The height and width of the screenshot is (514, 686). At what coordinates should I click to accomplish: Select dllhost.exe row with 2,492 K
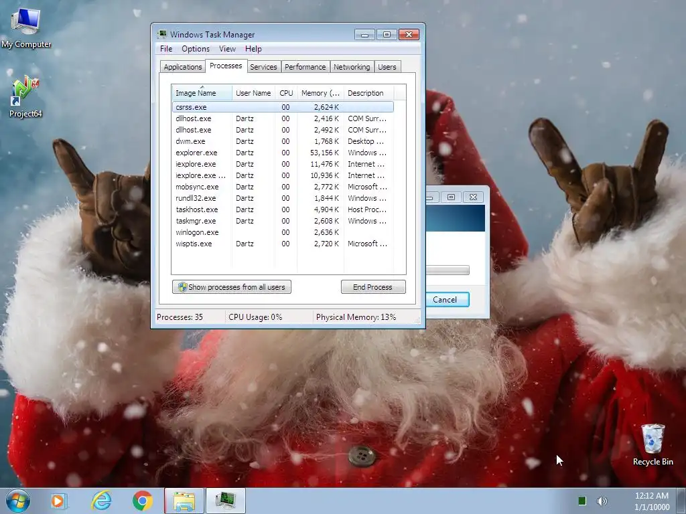283,130
